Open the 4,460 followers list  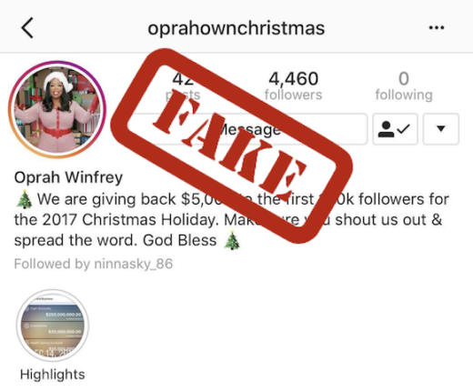pyautogui.click(x=293, y=85)
